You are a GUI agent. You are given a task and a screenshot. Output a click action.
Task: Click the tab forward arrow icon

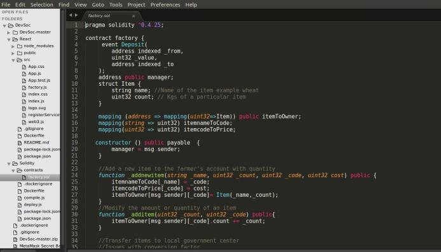tap(76, 15)
